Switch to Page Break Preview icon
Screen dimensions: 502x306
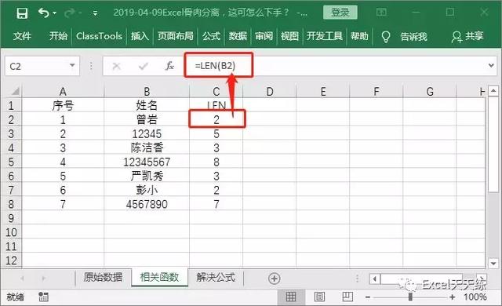(x=347, y=297)
